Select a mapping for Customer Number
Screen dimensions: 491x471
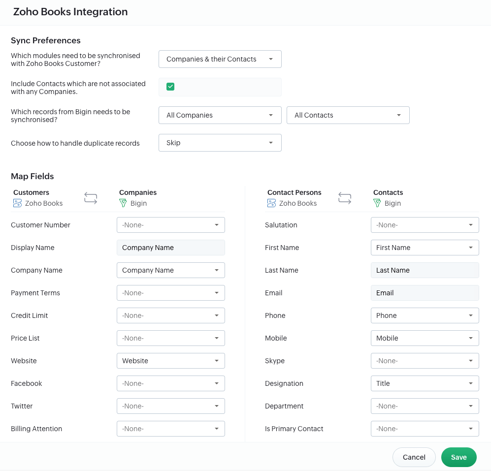(x=170, y=225)
